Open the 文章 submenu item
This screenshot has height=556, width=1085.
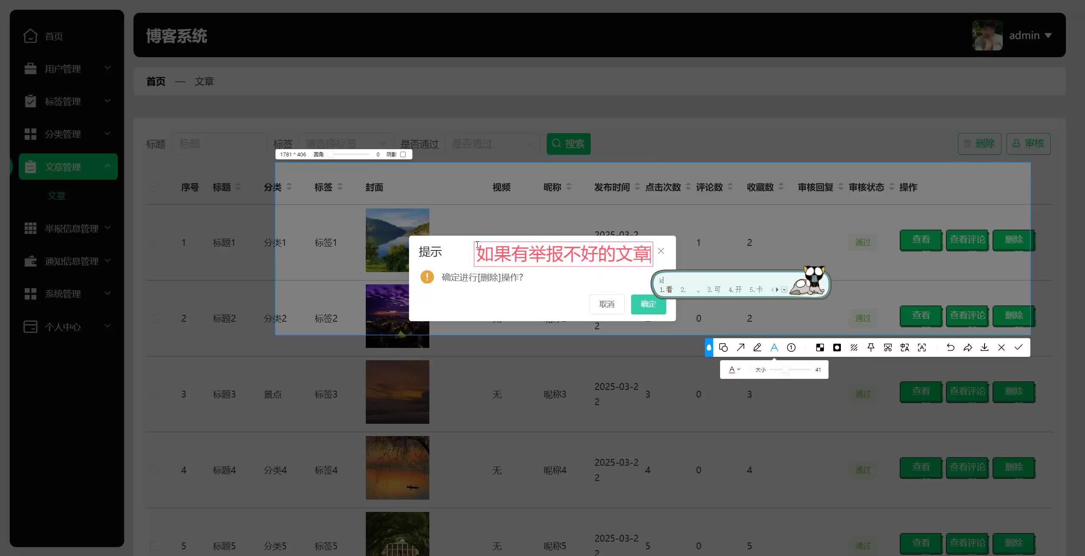pos(56,195)
